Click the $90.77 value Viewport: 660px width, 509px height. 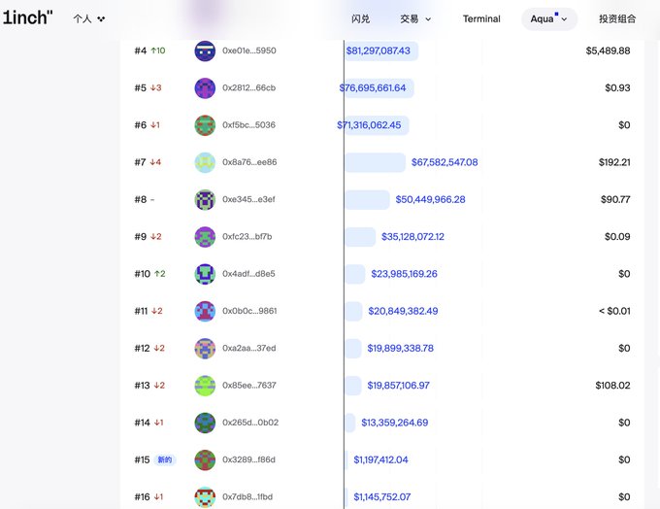tap(615, 199)
